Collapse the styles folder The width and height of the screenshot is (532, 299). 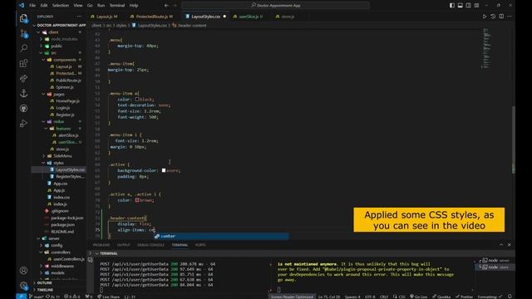click(x=58, y=163)
